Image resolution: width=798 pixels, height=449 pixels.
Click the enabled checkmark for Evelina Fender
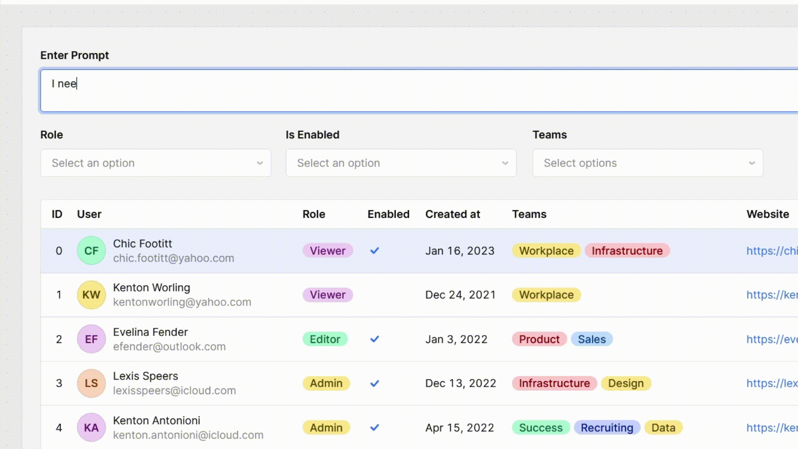pos(375,339)
